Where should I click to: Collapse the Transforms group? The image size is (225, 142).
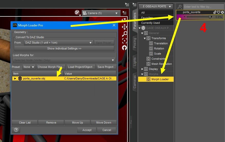click(145, 38)
